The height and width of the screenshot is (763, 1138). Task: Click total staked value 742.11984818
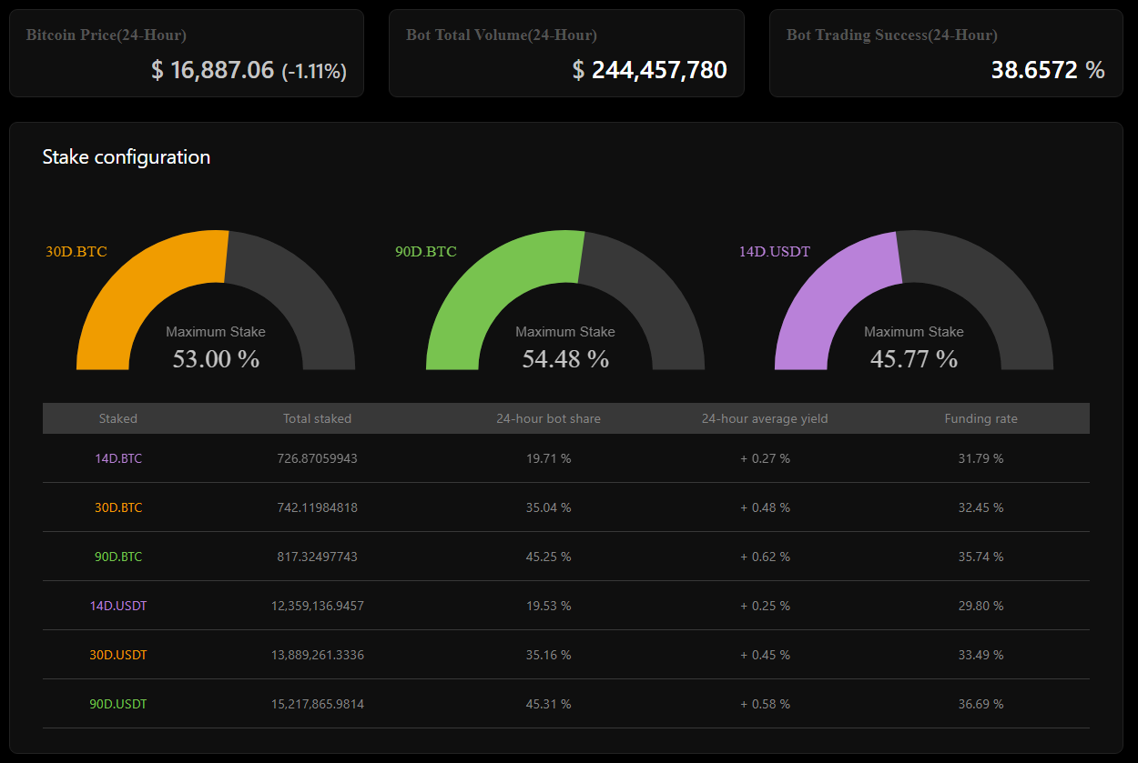click(x=317, y=508)
